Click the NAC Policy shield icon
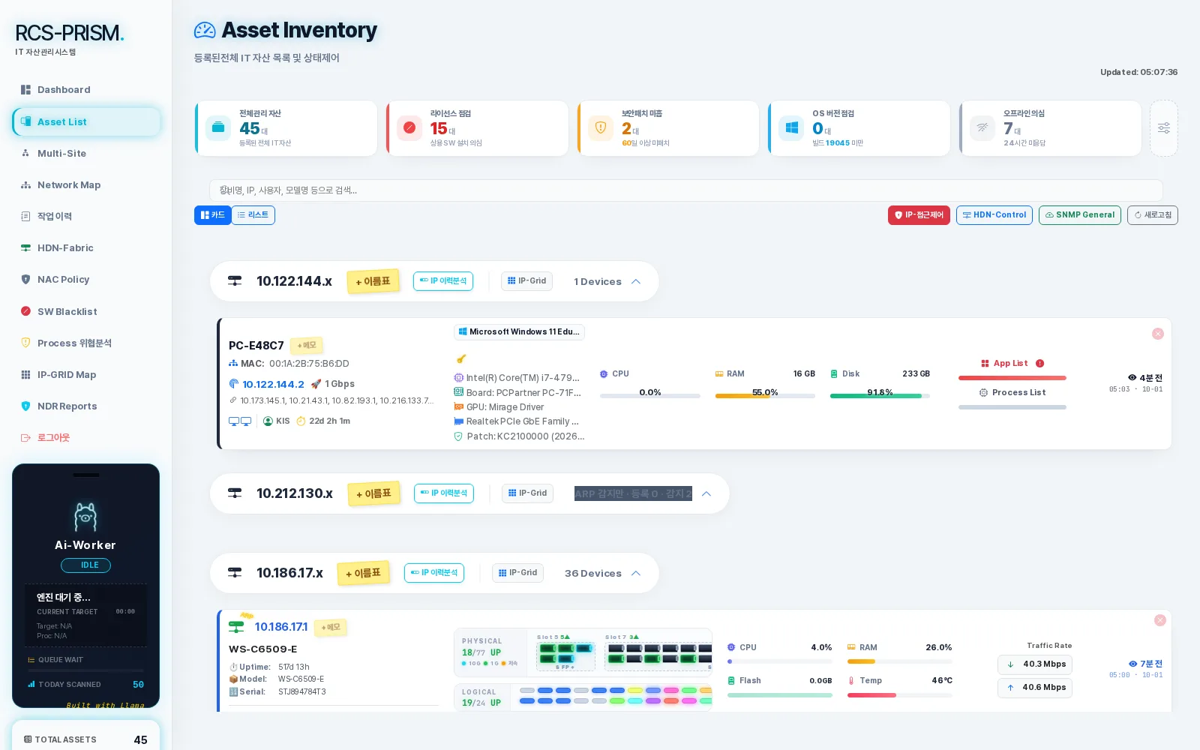The width and height of the screenshot is (1200, 750). (x=25, y=280)
